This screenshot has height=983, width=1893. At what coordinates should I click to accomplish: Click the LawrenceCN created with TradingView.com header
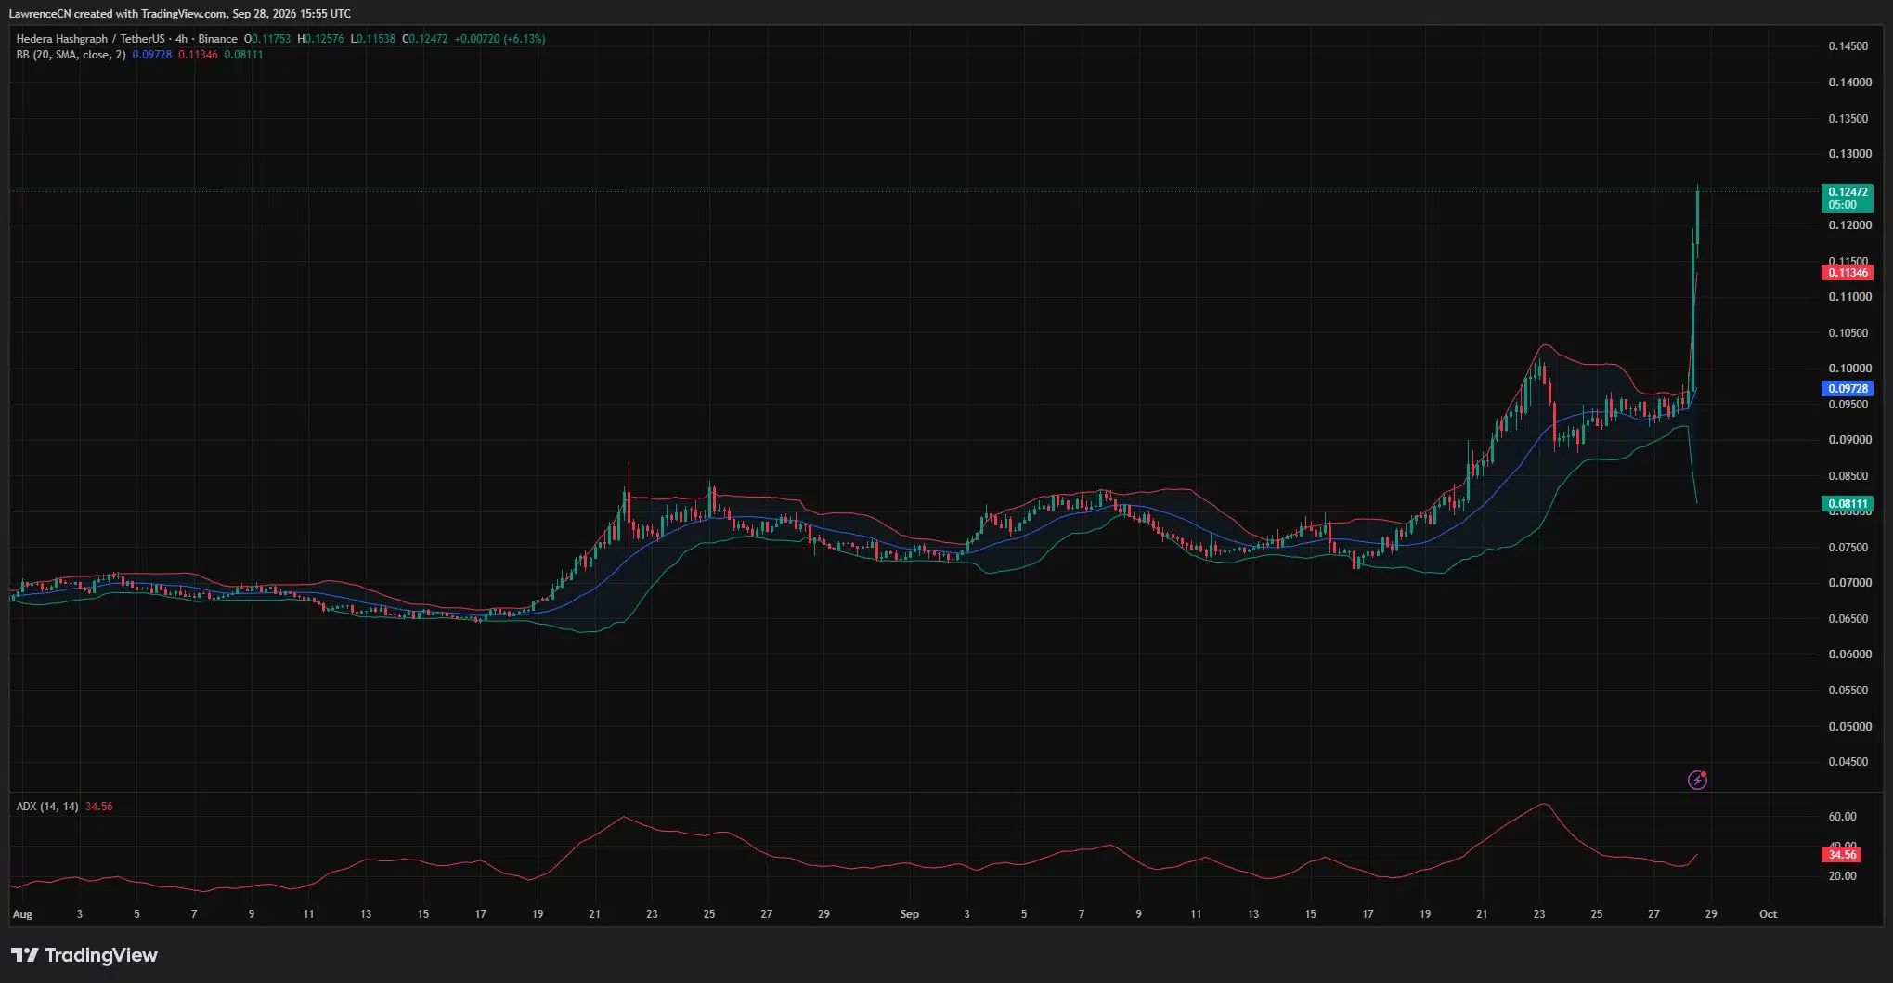coord(179,14)
